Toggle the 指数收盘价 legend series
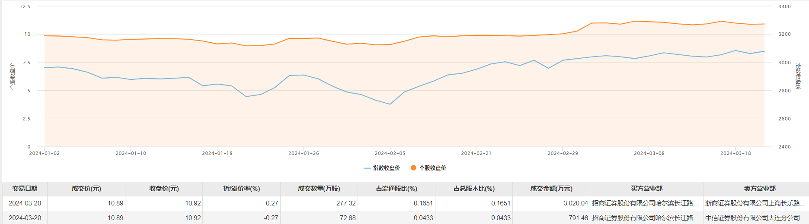This screenshot has height=224, width=809. click(x=382, y=168)
